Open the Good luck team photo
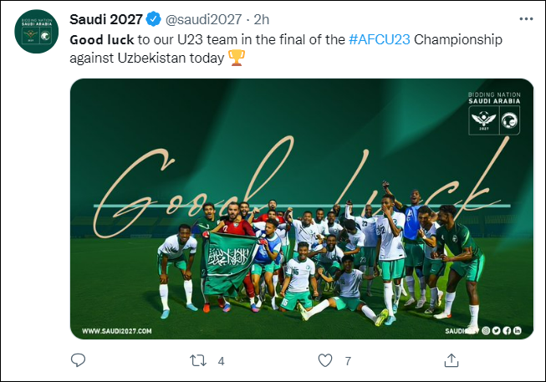The image size is (546, 382). pyautogui.click(x=302, y=209)
